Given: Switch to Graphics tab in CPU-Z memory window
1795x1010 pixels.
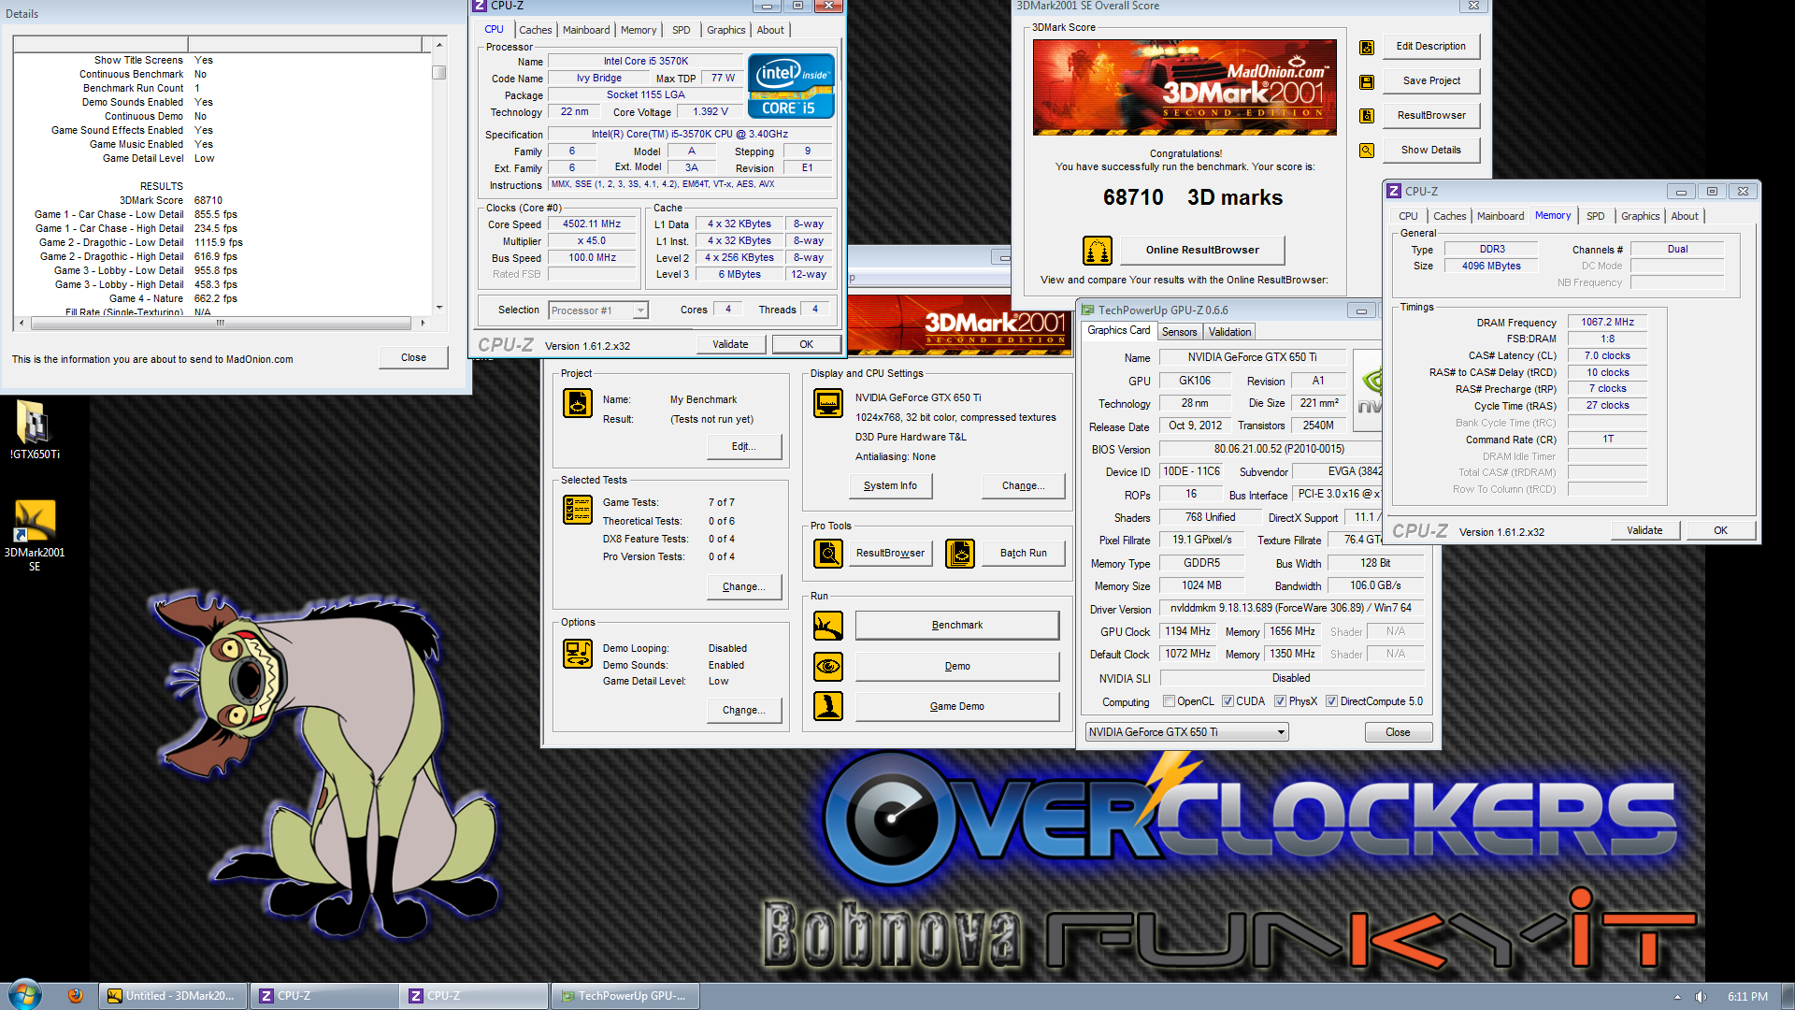Looking at the screenshot, I should pos(1640,216).
